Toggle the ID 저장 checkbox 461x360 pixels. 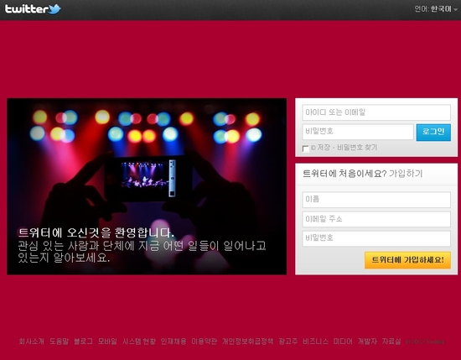tap(305, 149)
